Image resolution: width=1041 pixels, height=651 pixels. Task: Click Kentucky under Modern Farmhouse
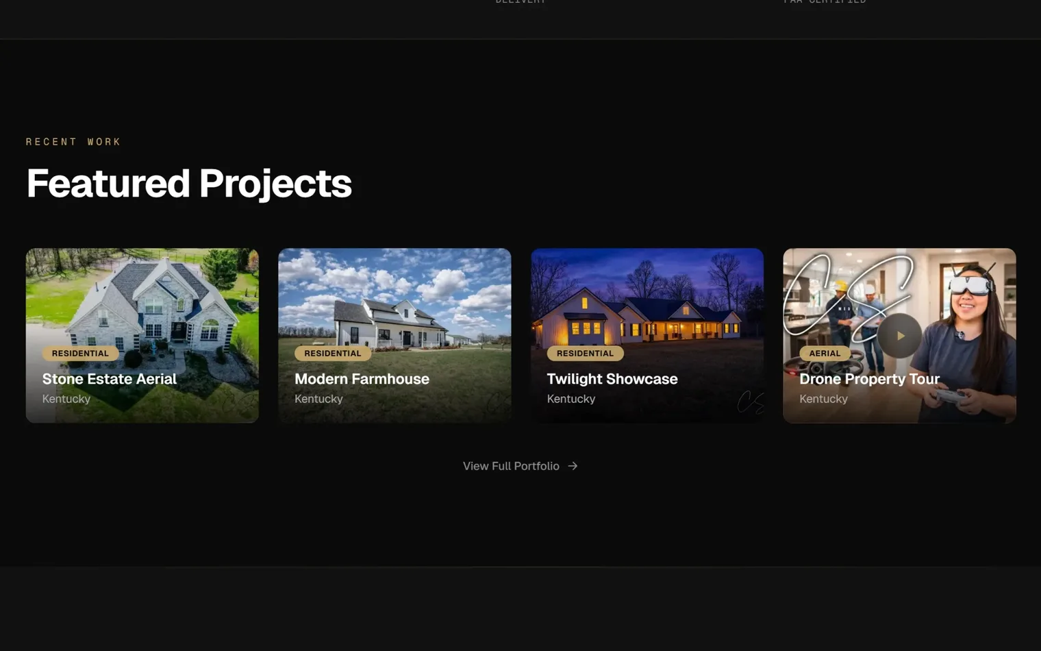[318, 398]
